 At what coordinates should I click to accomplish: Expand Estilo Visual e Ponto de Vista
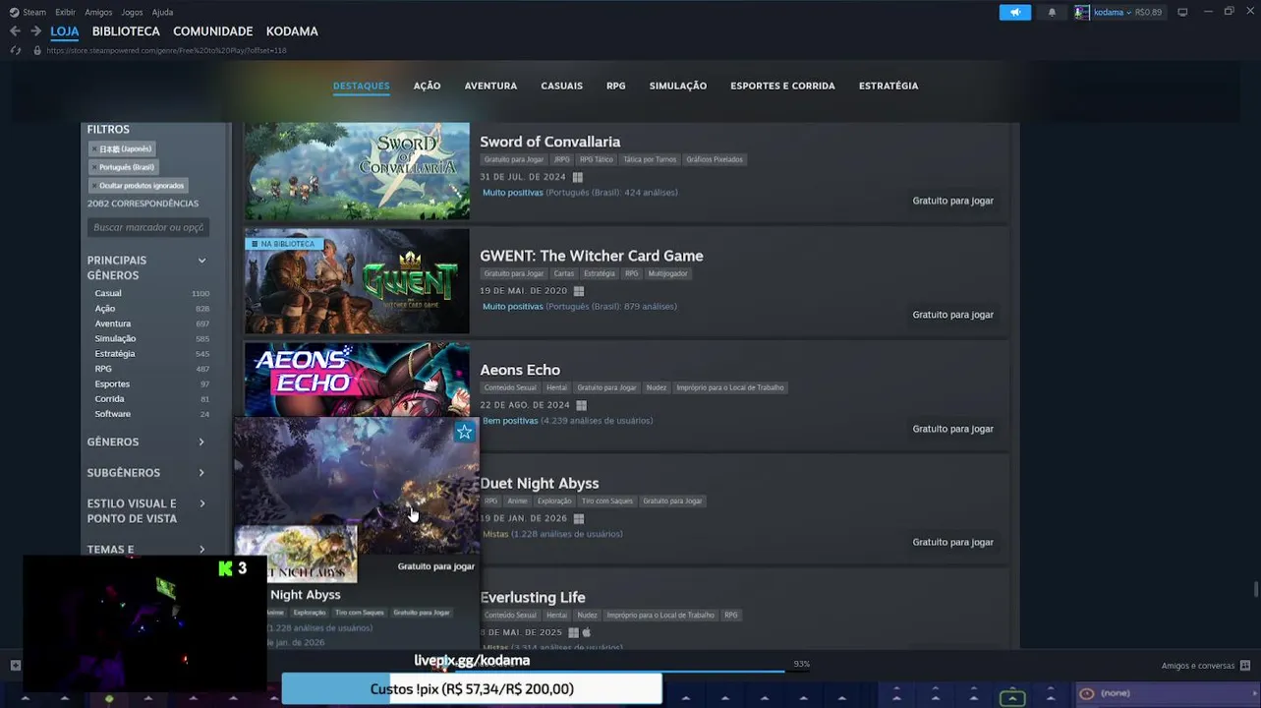click(201, 503)
